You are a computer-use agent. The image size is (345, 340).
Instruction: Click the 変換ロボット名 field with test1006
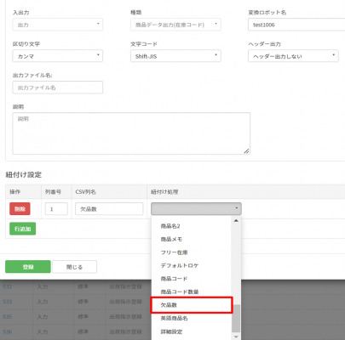pyautogui.click(x=296, y=25)
